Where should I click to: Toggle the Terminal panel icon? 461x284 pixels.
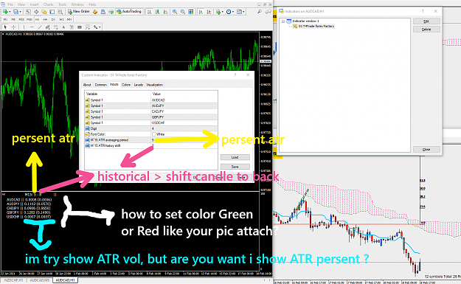point(52,12)
